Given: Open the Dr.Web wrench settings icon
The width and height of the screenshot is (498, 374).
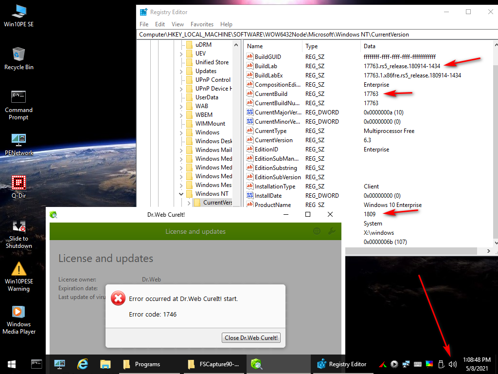Looking at the screenshot, I should (332, 231).
